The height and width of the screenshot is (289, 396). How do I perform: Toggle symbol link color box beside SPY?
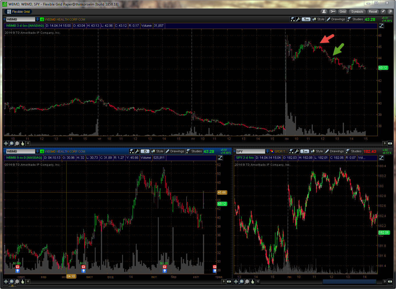pyautogui.click(x=272, y=151)
